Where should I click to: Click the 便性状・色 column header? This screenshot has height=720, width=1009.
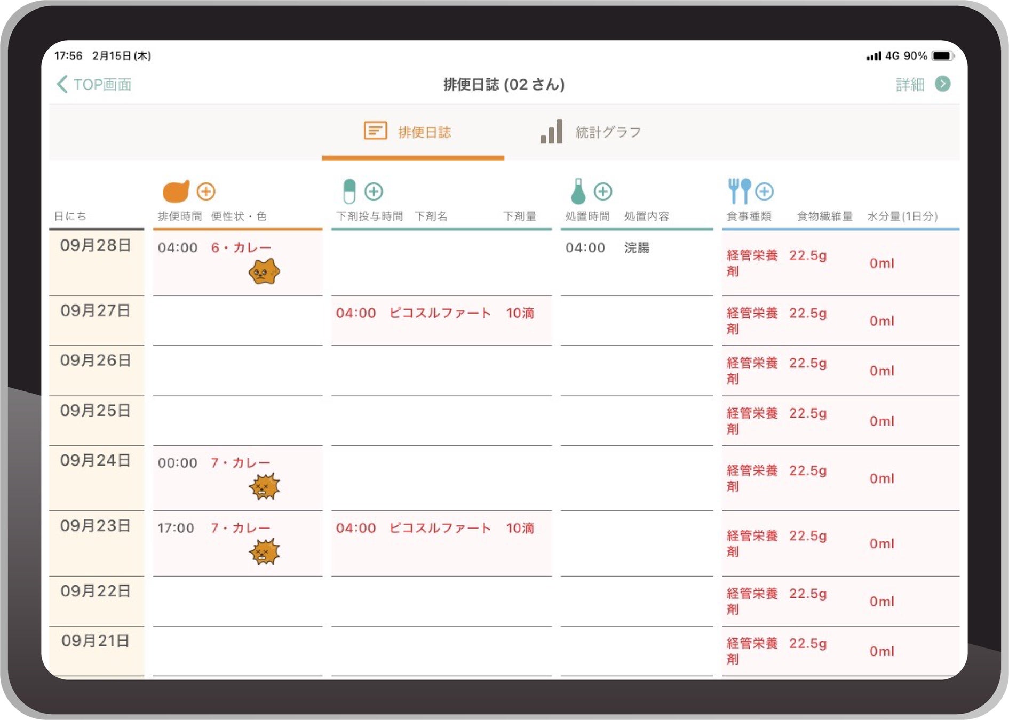[x=239, y=216]
